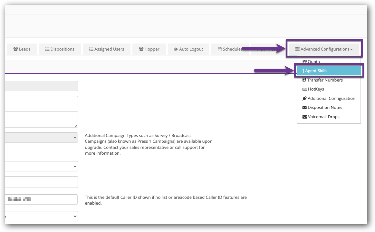Switch to the Dispositions tab
The width and height of the screenshot is (375, 232).
click(x=60, y=49)
